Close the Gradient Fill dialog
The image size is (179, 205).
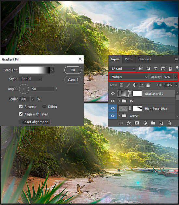(80, 59)
